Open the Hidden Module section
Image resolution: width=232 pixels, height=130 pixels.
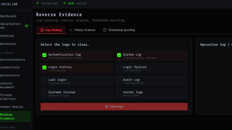pyautogui.click(x=12, y=107)
